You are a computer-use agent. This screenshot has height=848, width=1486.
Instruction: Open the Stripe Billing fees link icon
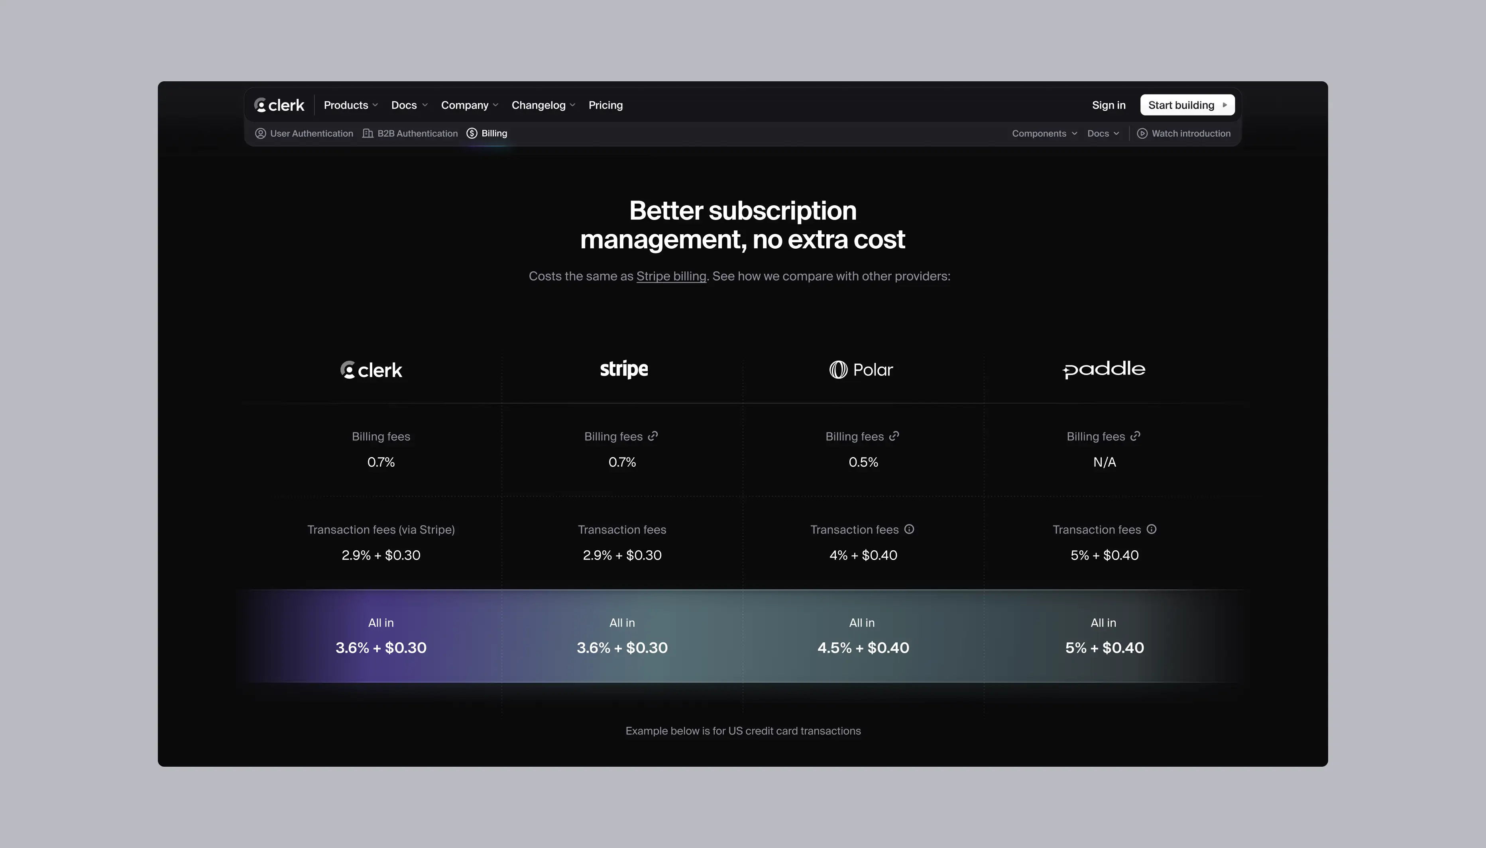pyautogui.click(x=653, y=436)
